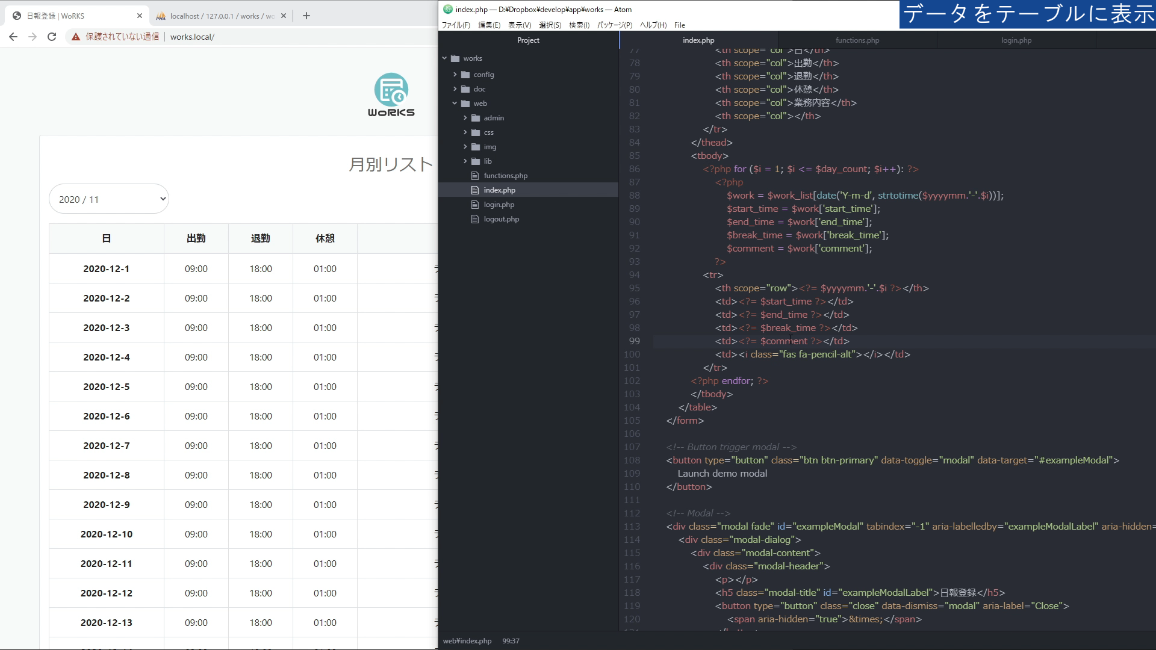
Task: Click the login.php file icon in tree
Action: [x=475, y=205]
